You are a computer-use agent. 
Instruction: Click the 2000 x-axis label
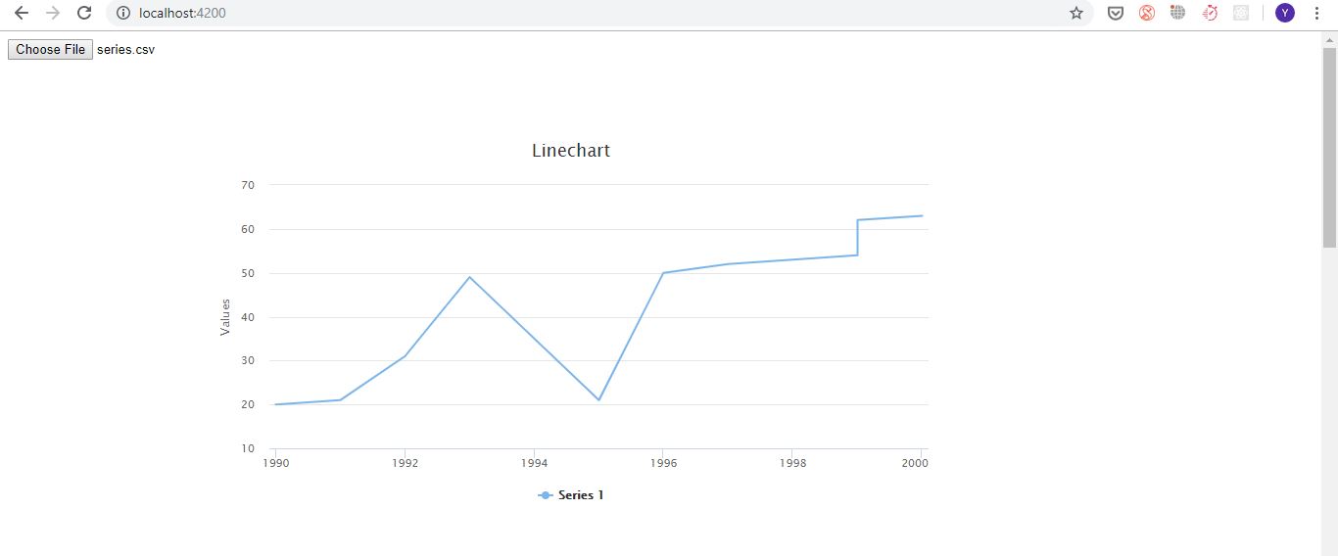(915, 463)
